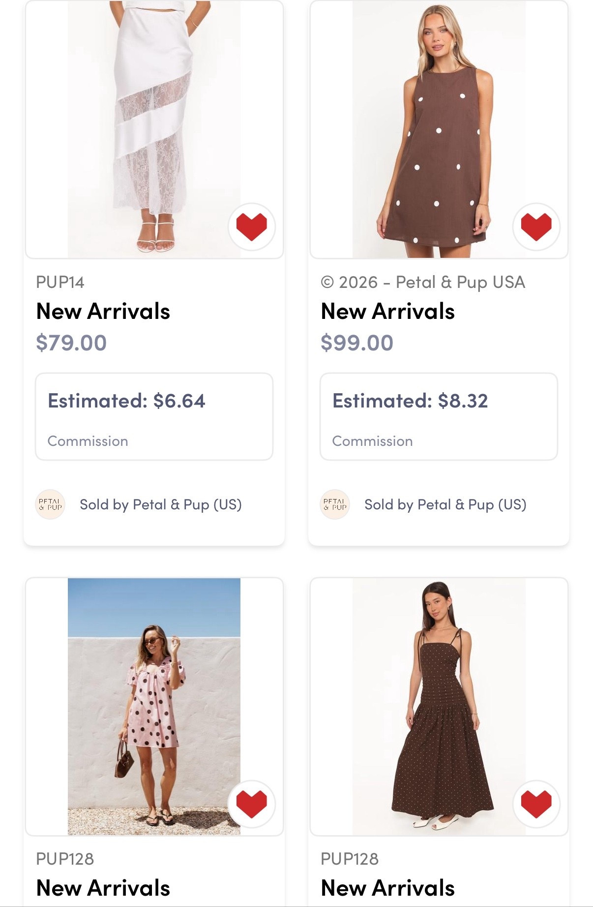Open New Arrivals title below brown maxi dress
593x907 pixels.
(x=388, y=888)
